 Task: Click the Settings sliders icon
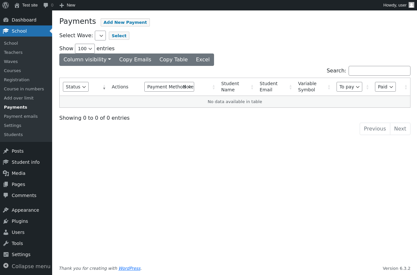6,254
